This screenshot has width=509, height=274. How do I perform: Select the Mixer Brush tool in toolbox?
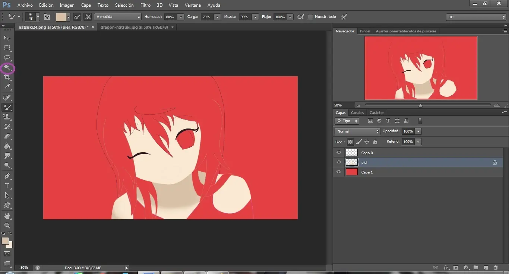[7, 107]
